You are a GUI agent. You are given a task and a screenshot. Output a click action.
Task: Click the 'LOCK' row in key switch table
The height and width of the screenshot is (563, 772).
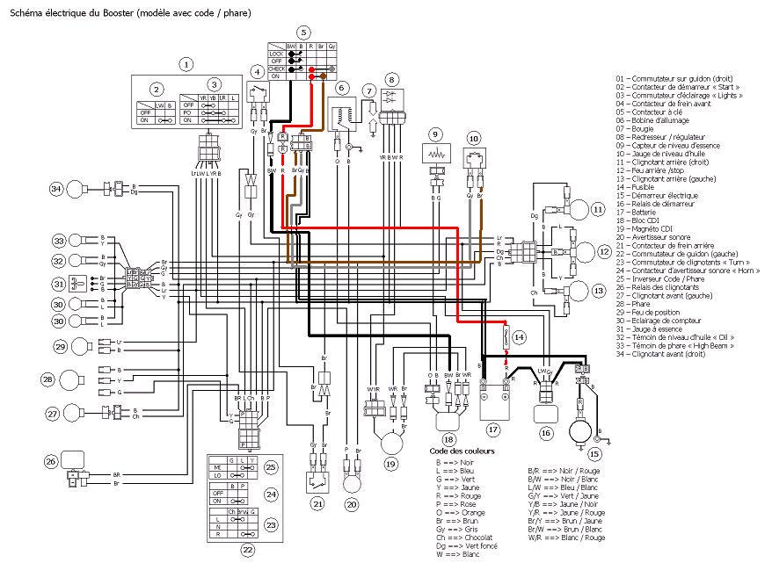302,54
